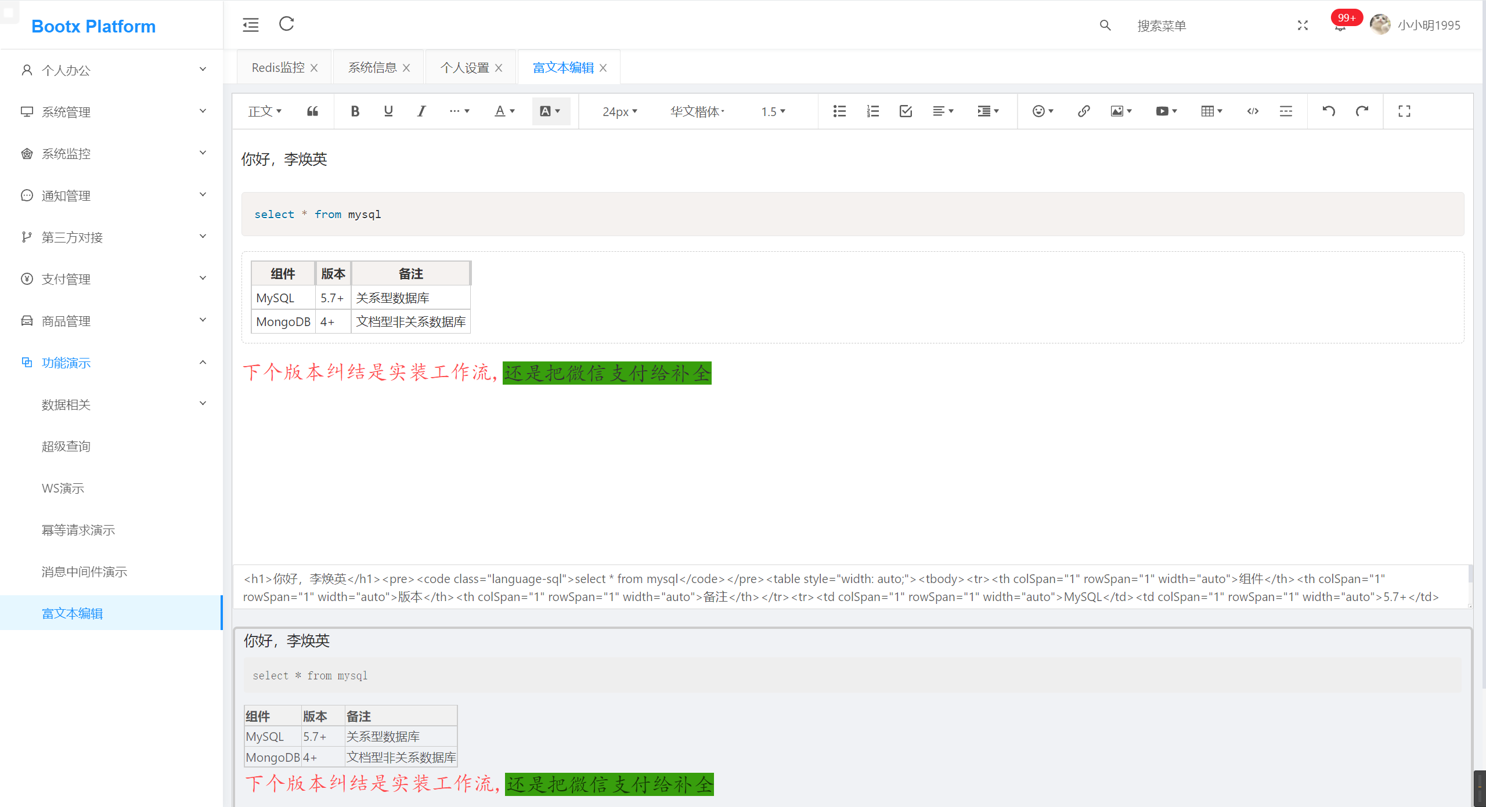Image resolution: width=1486 pixels, height=807 pixels.
Task: Enter editor fullscreen mode
Action: tap(1404, 111)
